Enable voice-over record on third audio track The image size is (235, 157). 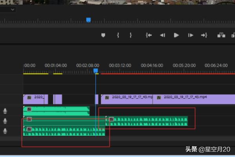[x=5, y=131]
